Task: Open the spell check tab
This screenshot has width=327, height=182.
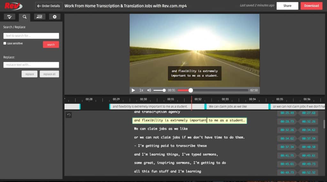Action: click(9, 17)
